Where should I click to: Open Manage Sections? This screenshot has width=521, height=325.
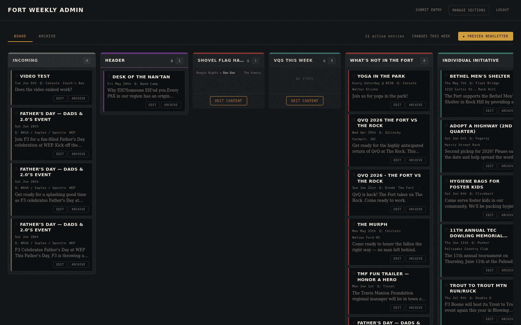(x=469, y=10)
